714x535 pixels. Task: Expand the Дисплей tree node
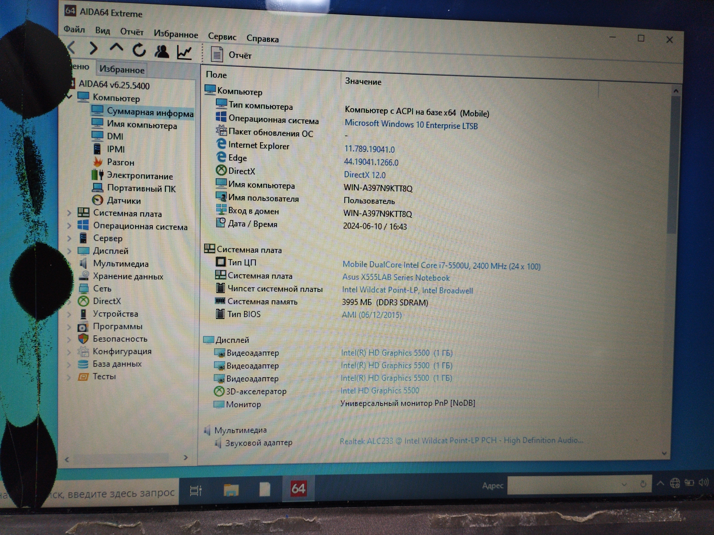click(x=69, y=251)
